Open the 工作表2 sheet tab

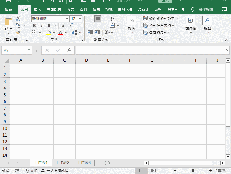[62, 163]
